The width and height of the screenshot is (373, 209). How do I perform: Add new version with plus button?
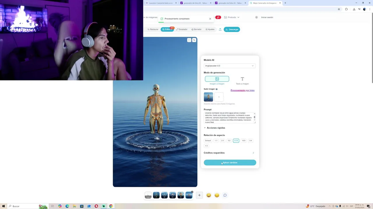[199, 195]
